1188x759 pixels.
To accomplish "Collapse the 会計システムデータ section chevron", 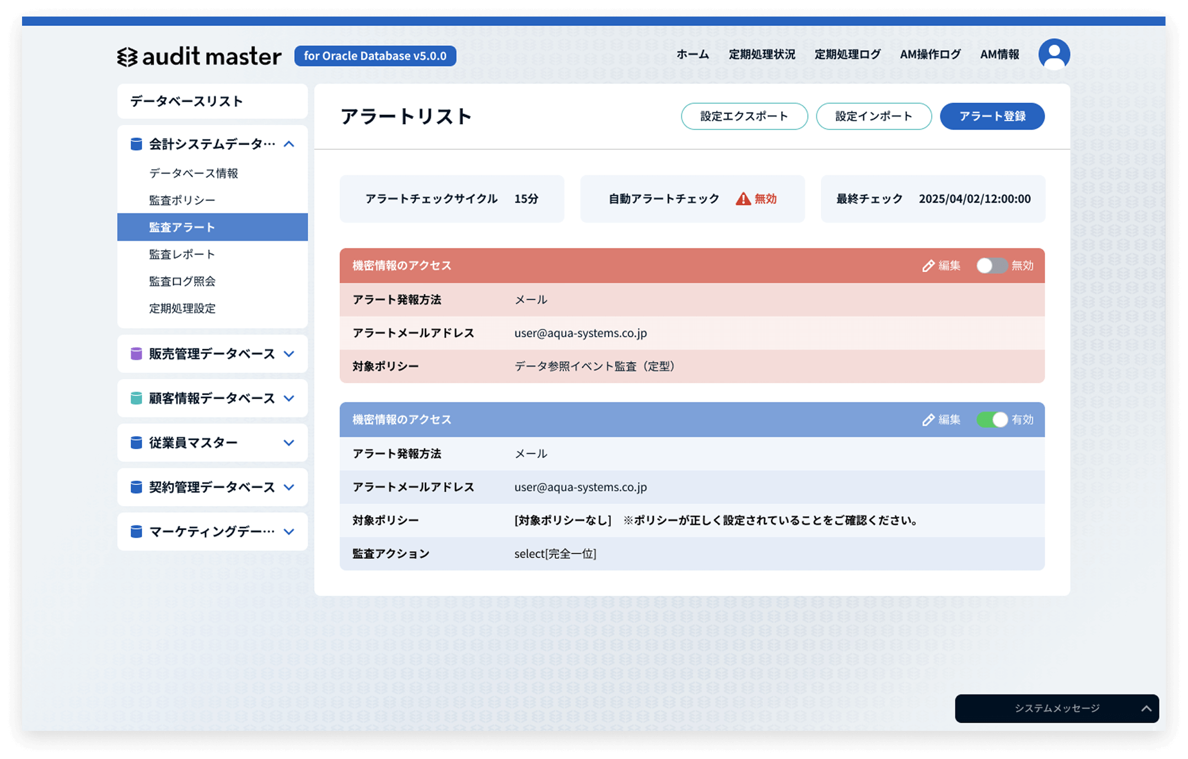I will coord(289,144).
